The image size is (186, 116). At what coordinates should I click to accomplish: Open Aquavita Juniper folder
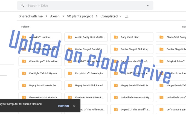point(40,37)
